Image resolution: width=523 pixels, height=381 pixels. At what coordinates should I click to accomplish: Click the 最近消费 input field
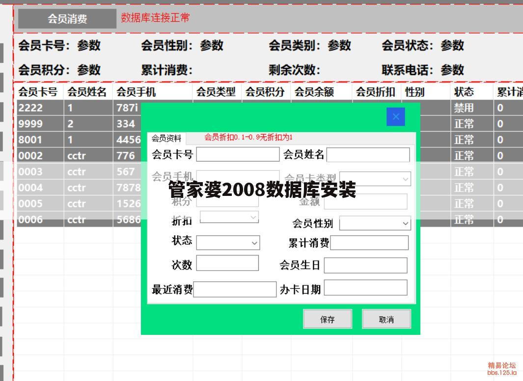pyautogui.click(x=235, y=289)
